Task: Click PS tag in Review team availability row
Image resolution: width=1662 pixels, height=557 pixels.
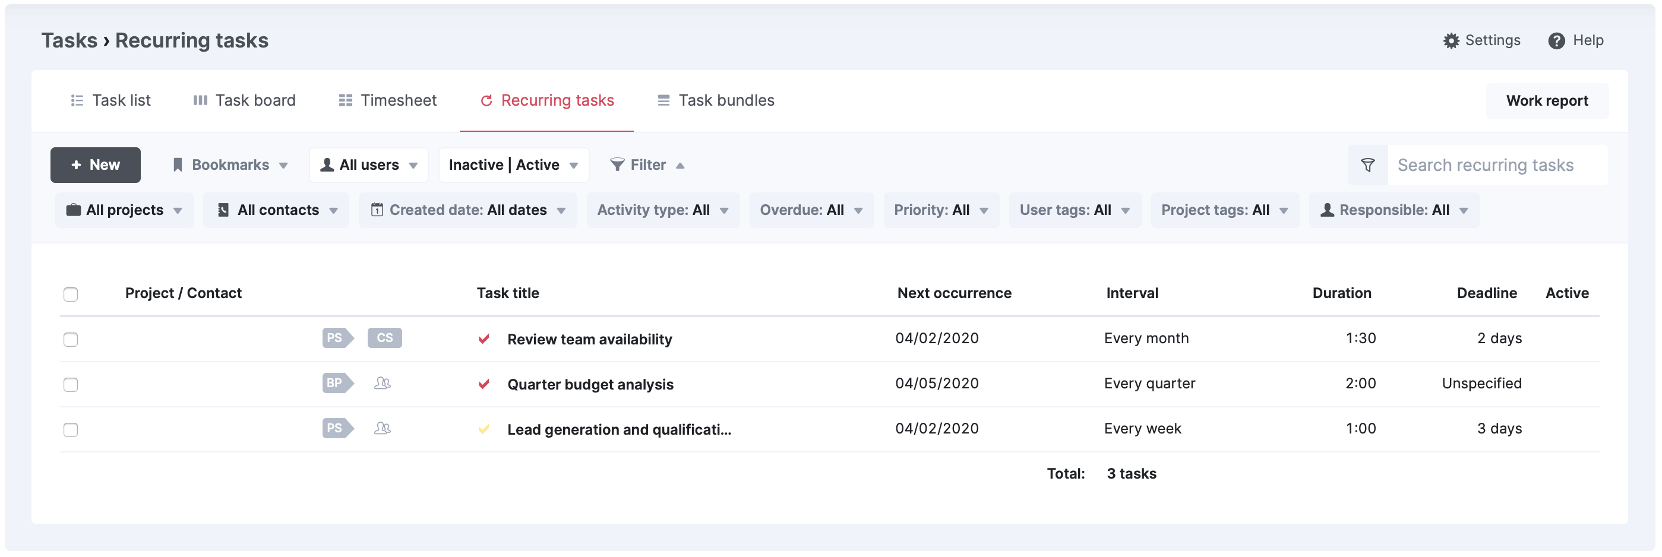Action: [x=338, y=338]
